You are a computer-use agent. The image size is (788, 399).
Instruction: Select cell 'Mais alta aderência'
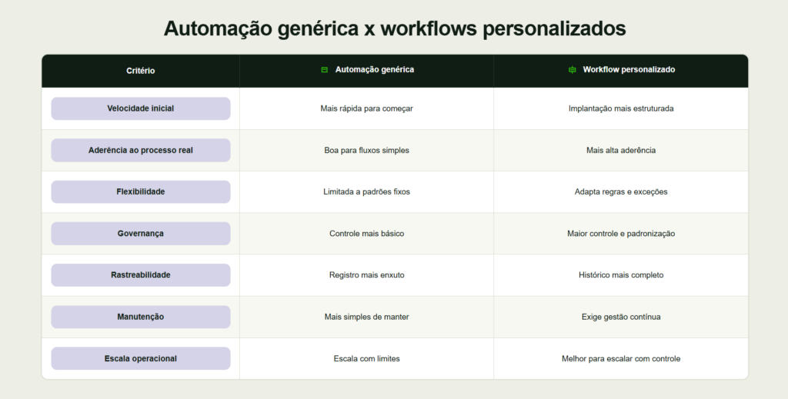[x=621, y=150]
